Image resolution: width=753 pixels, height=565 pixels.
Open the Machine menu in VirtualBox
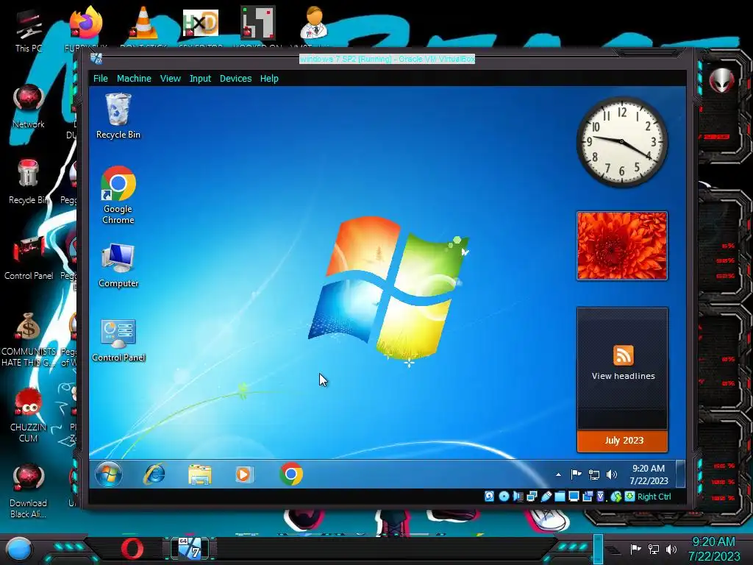[x=134, y=78]
